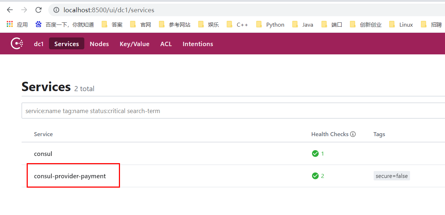Open the consul-provider-payment service link
Screen dimensions: 445x215
[x=70, y=176]
